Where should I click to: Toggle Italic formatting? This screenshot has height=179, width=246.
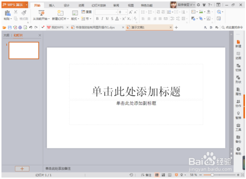coord(102,19)
